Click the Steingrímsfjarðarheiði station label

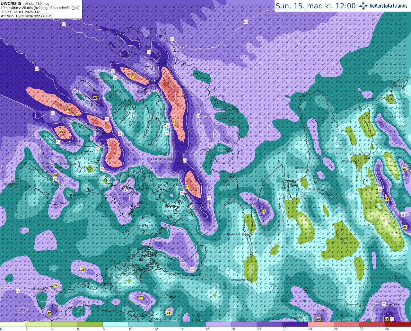pos(167,159)
